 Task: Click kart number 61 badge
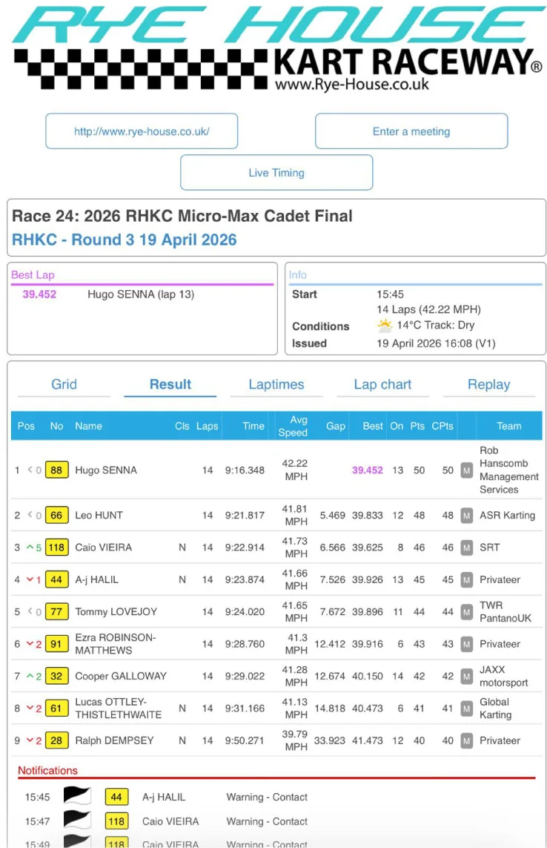click(x=57, y=709)
